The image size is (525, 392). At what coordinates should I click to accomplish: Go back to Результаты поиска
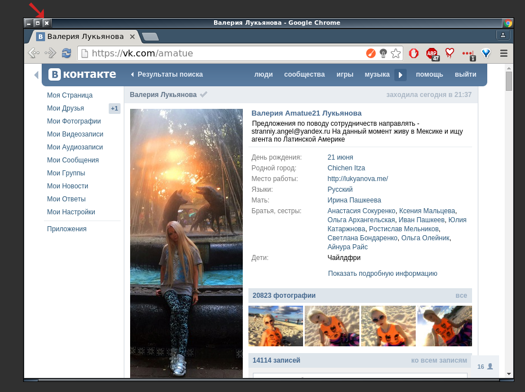pyautogui.click(x=166, y=74)
